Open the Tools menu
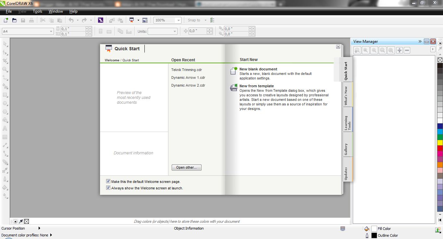443x239 pixels. [x=38, y=11]
